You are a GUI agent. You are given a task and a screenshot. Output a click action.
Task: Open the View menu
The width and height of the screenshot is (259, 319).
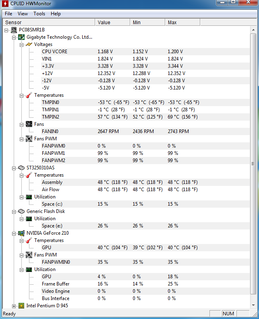(23, 14)
